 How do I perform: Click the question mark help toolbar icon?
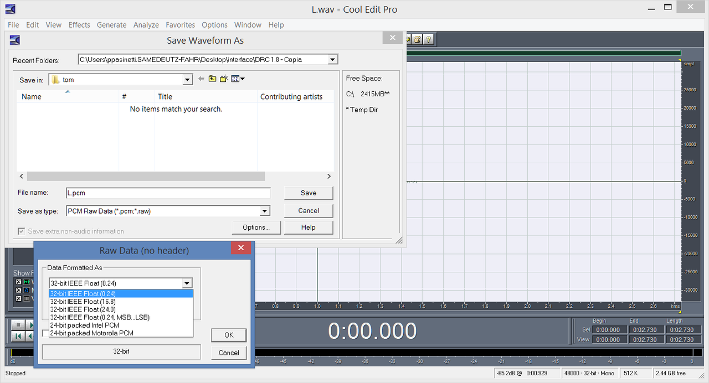[428, 39]
